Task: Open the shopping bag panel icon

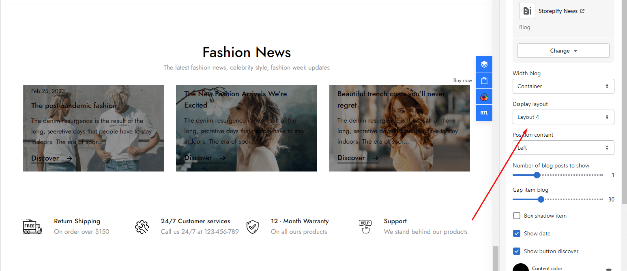Action: point(484,80)
